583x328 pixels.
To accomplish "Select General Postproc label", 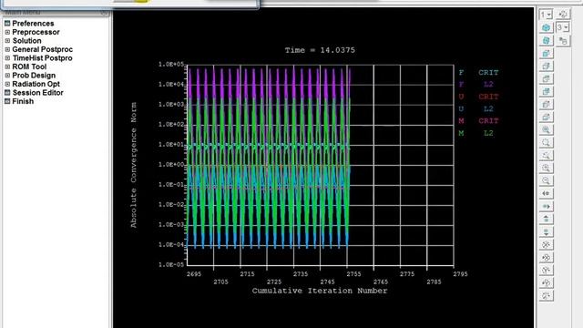I will pyautogui.click(x=43, y=49).
